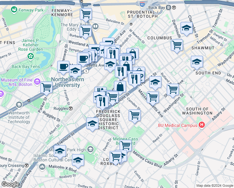This screenshot has height=188, width=234.
Task: Select shopping cart marker on Lower Roxbury label
Action: pyautogui.click(x=115, y=158)
